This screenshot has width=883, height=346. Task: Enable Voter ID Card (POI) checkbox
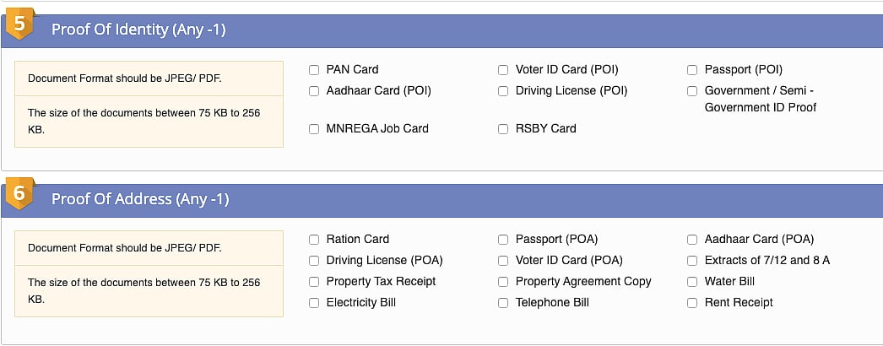pos(503,70)
